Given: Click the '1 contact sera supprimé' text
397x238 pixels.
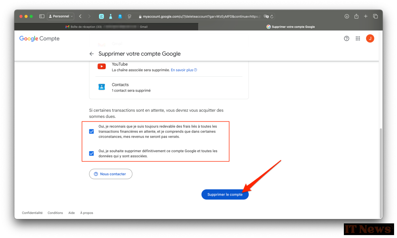Looking at the screenshot, I should (x=131, y=91).
